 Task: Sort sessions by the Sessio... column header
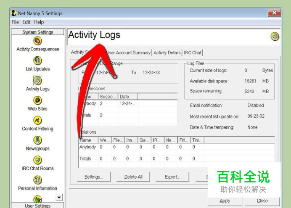[x=108, y=97]
